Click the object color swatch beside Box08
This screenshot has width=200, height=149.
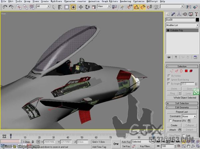(x=197, y=20)
